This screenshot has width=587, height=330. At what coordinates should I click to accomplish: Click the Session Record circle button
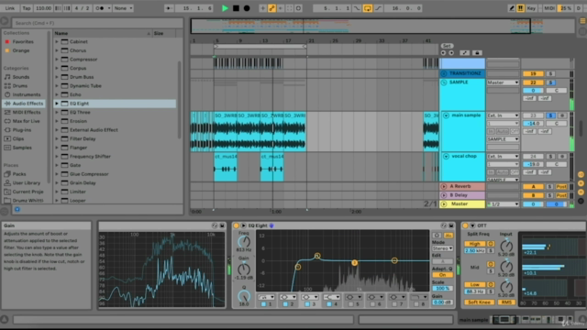click(298, 8)
